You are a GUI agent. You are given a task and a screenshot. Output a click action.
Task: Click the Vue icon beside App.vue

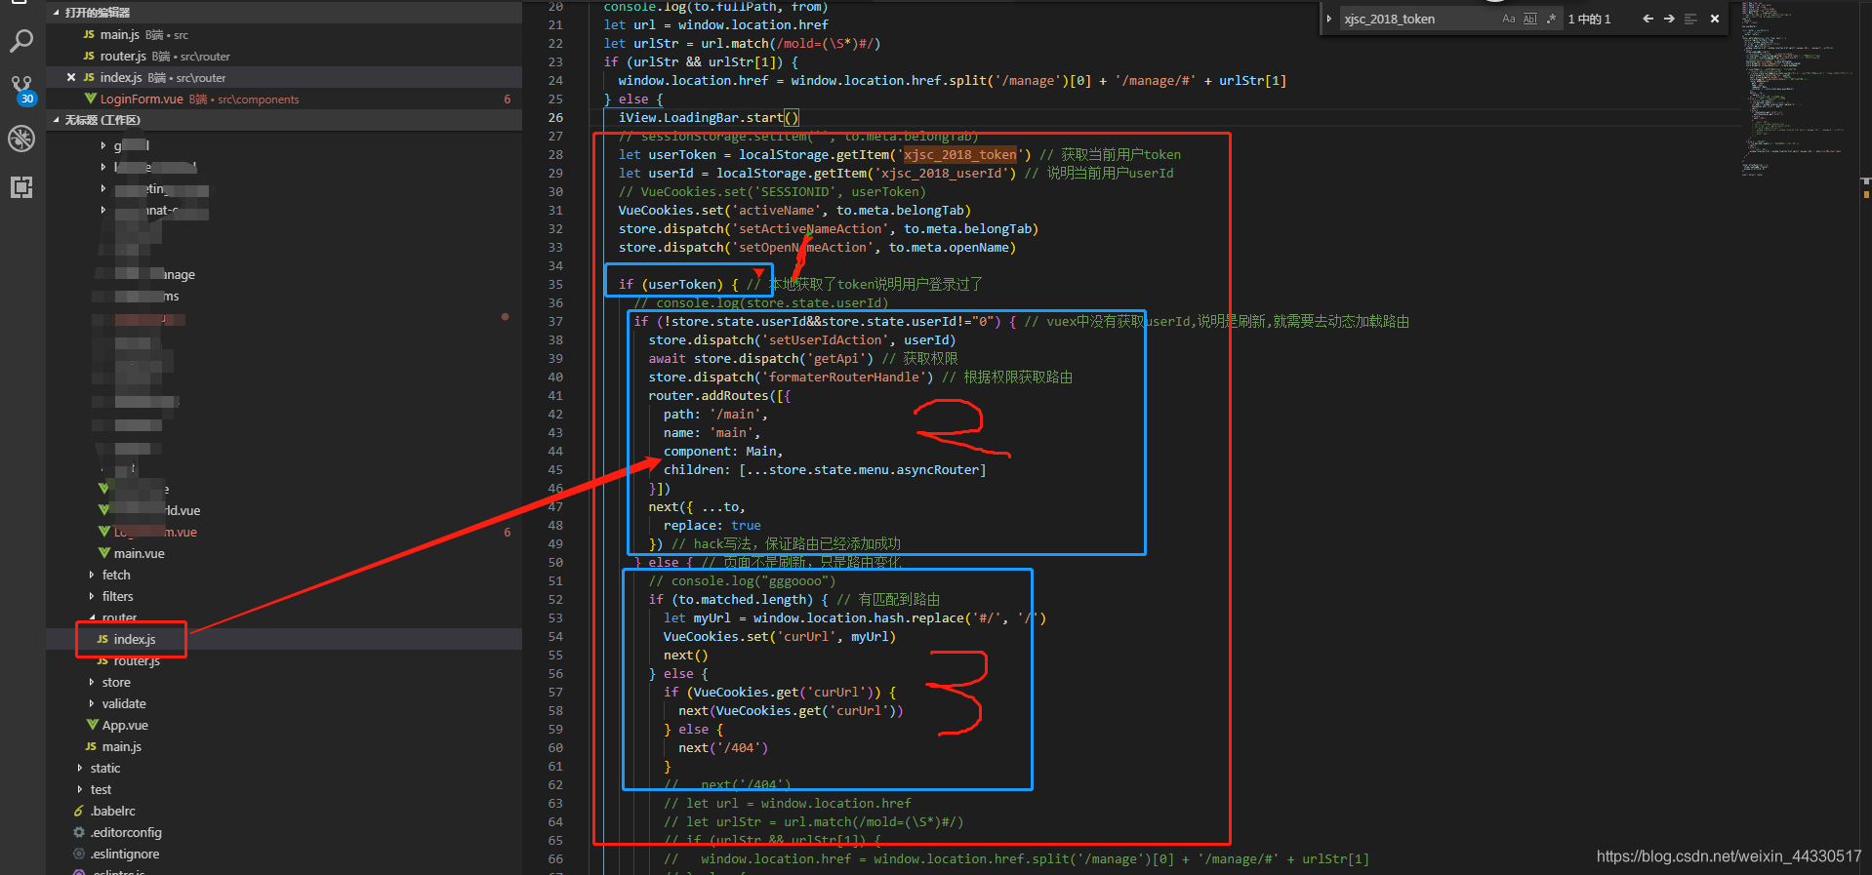coord(92,725)
